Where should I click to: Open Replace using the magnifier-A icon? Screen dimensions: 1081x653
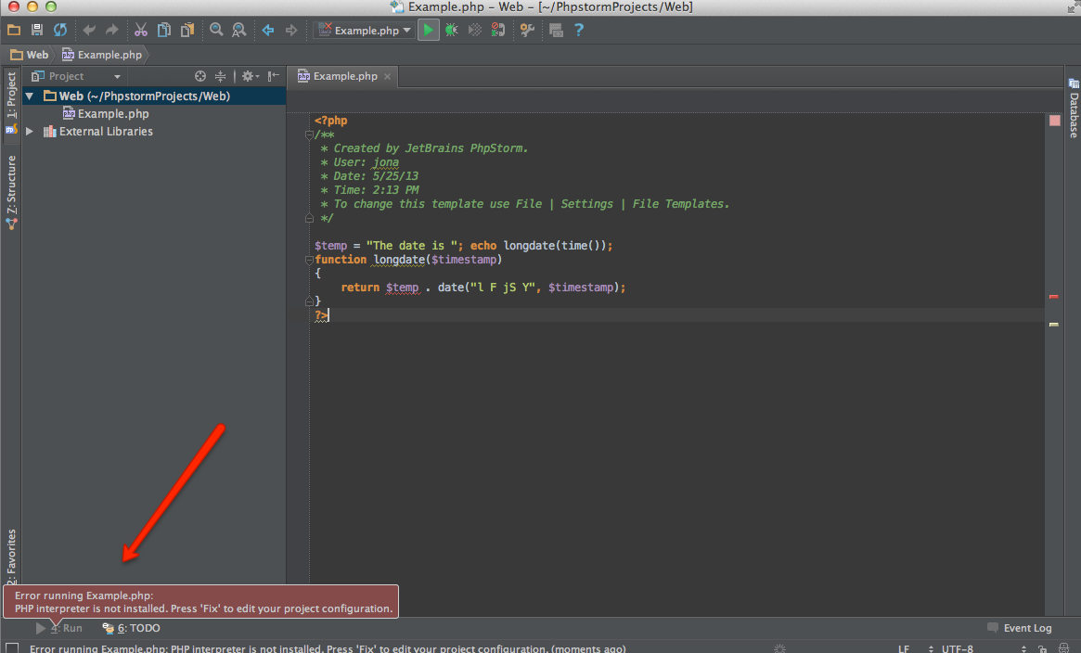pos(239,31)
